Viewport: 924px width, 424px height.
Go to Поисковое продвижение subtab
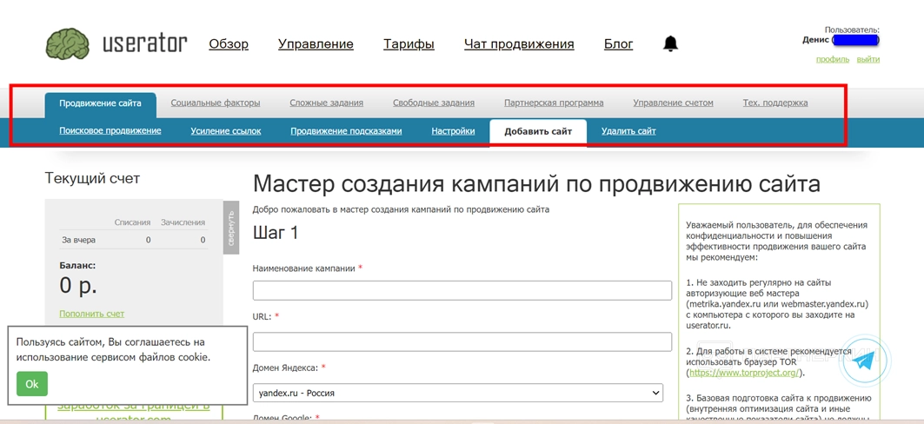110,130
